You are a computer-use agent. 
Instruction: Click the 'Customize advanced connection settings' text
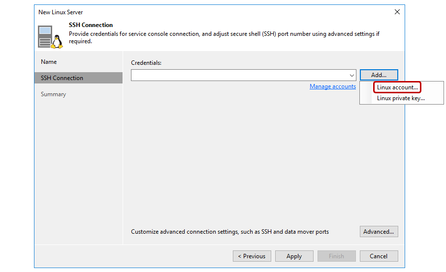click(230, 232)
